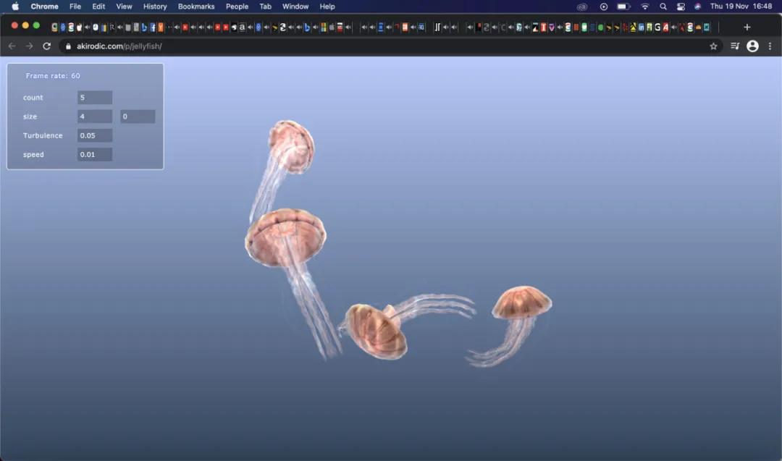Reload the jellyfish page
The width and height of the screenshot is (782, 461).
(47, 46)
